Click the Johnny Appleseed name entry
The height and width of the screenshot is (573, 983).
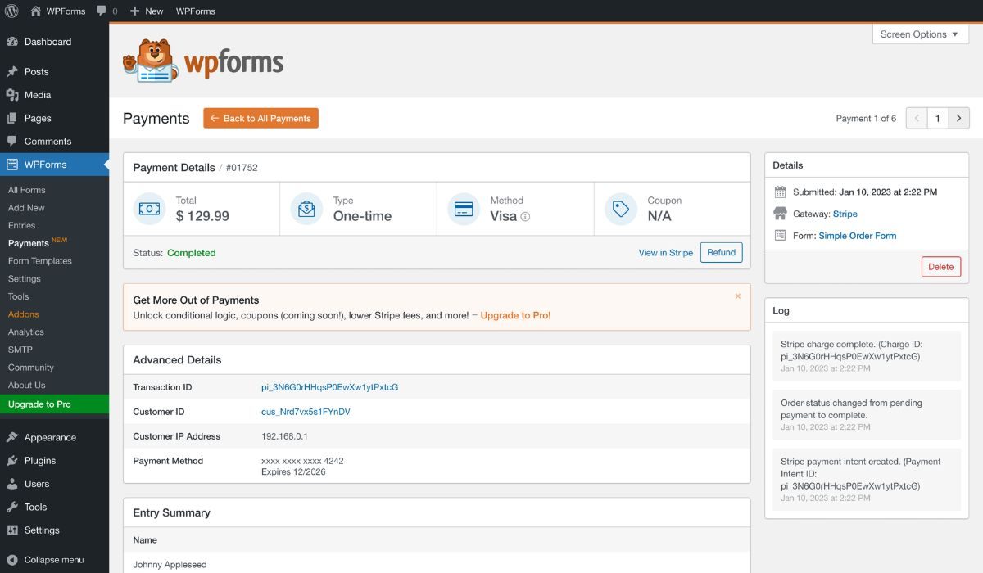click(x=170, y=565)
